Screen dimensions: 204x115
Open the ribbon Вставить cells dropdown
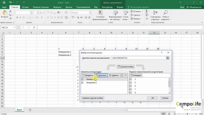pos(142,11)
